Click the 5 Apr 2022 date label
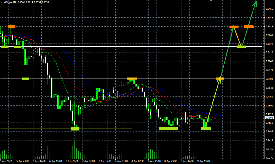The image size is (275, 164). click(6, 161)
